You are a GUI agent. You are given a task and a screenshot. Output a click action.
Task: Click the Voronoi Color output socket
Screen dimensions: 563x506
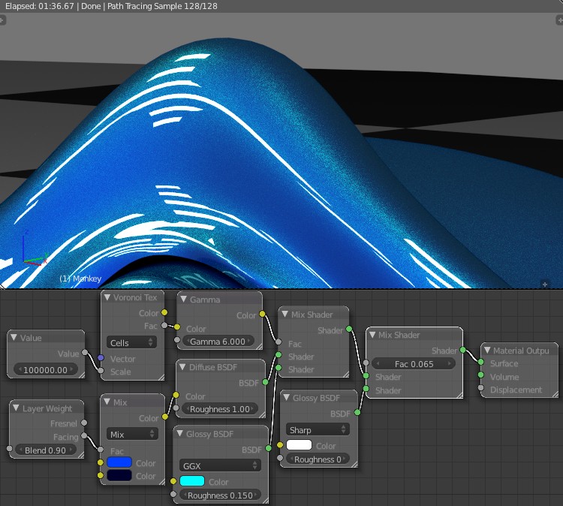[x=164, y=312]
